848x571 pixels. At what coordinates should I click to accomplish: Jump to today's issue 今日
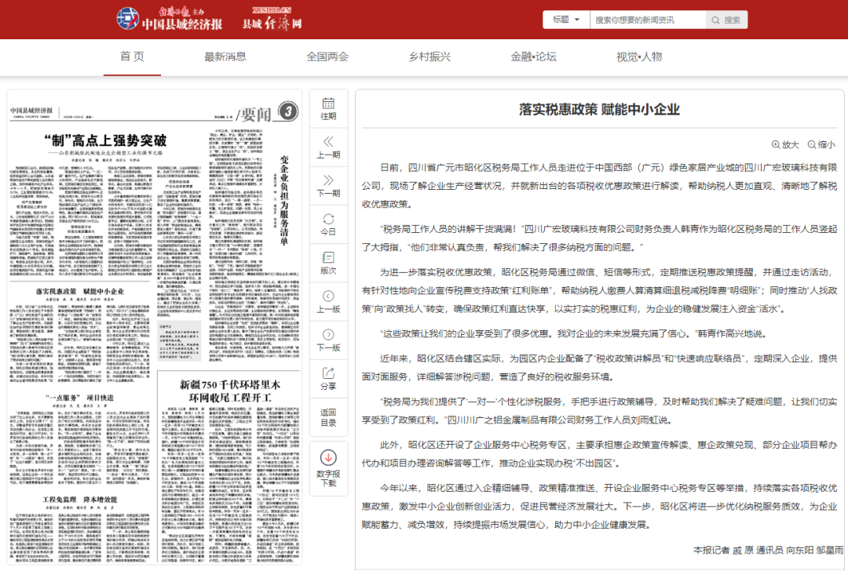pyautogui.click(x=328, y=225)
